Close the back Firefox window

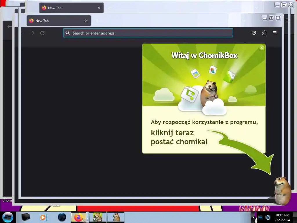pyautogui.click(x=291, y=5)
